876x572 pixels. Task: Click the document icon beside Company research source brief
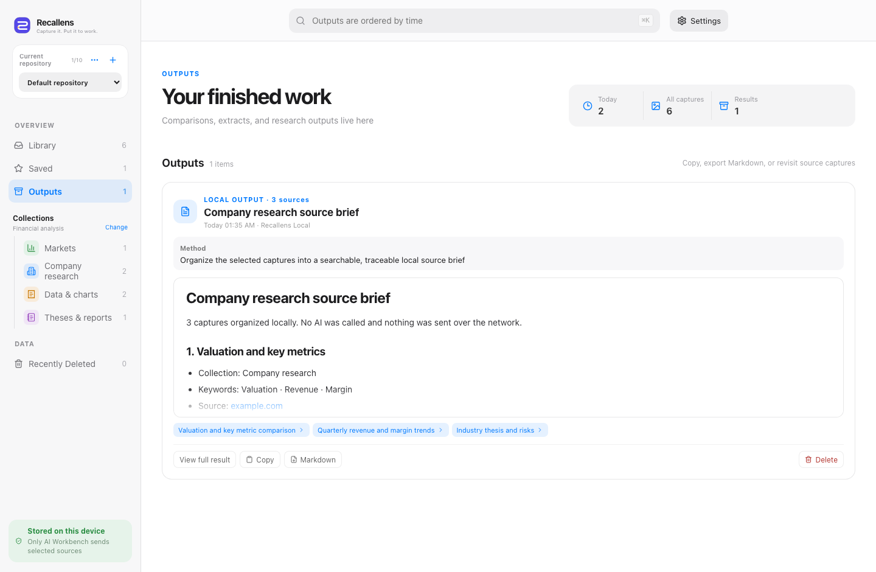185,211
